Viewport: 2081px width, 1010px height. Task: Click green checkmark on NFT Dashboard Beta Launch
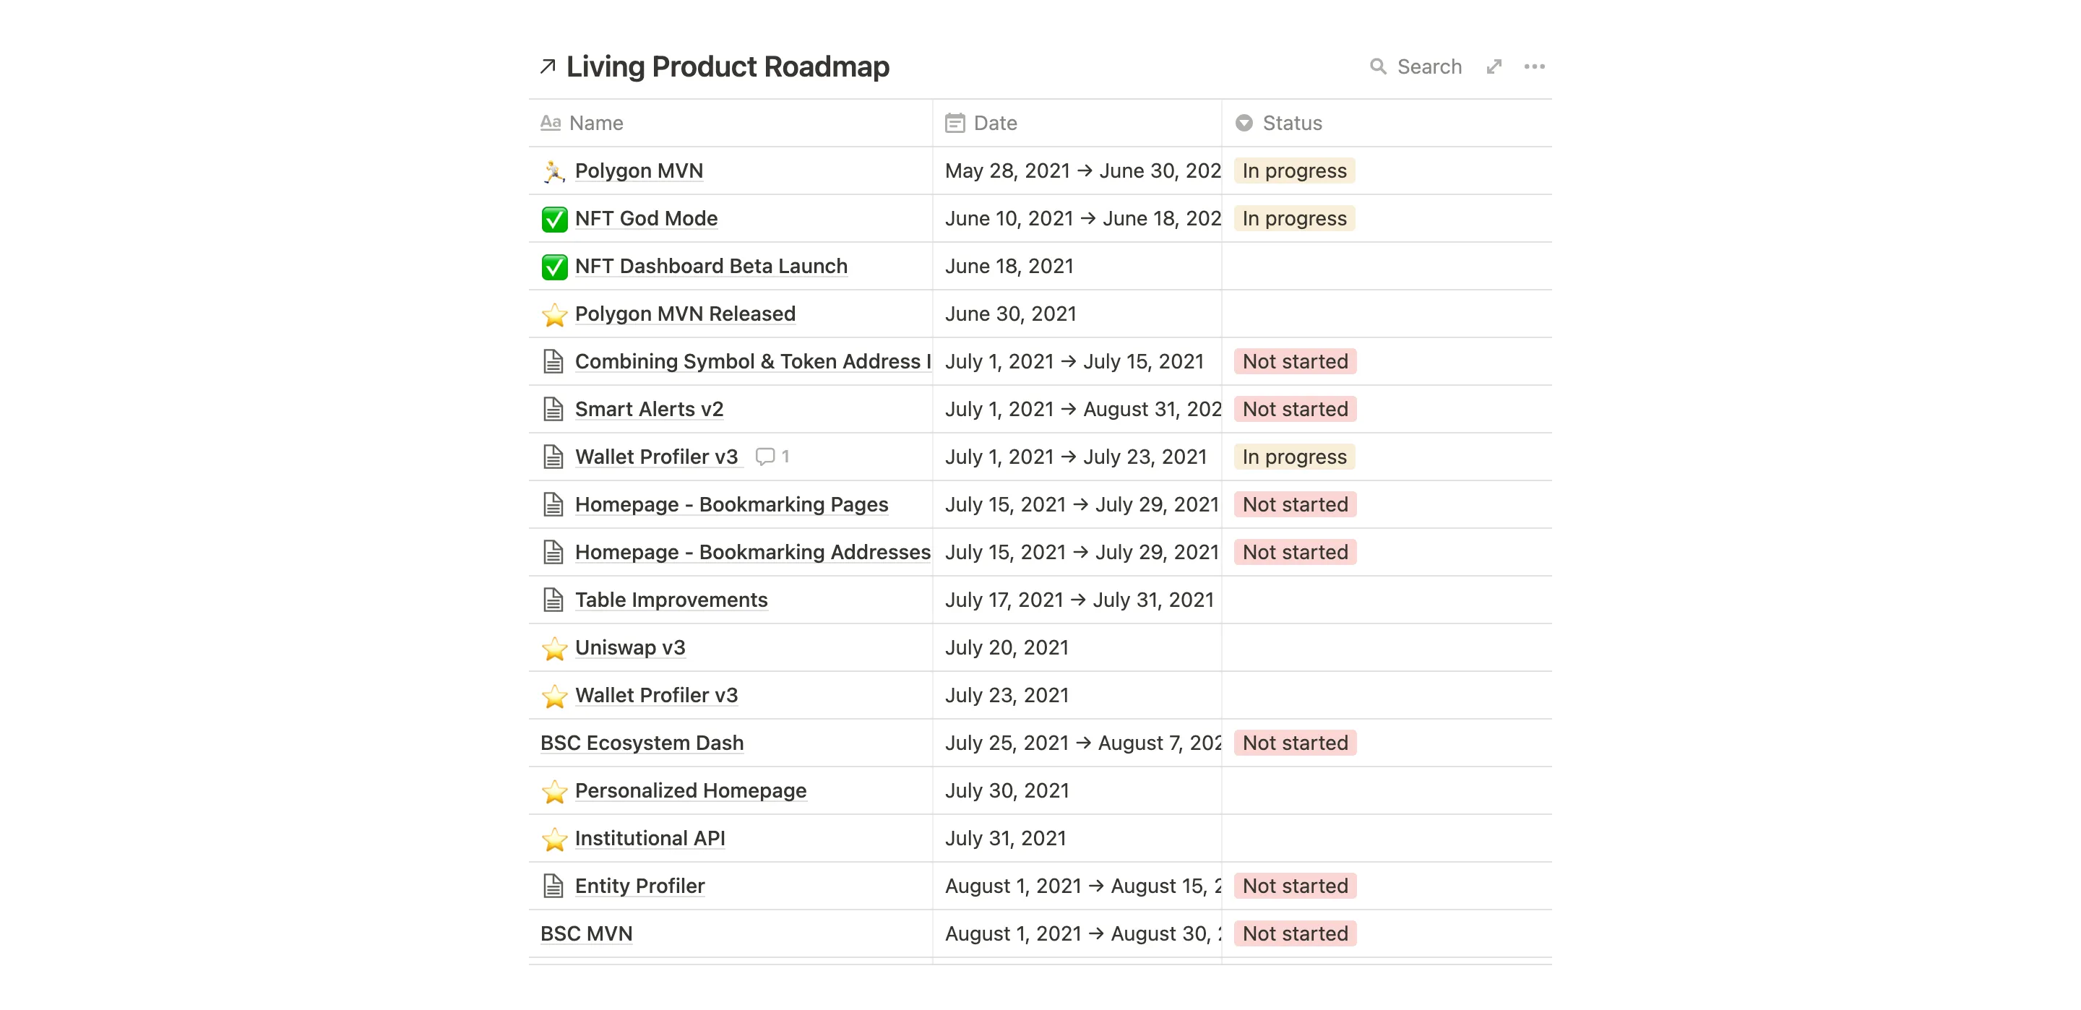tap(554, 267)
